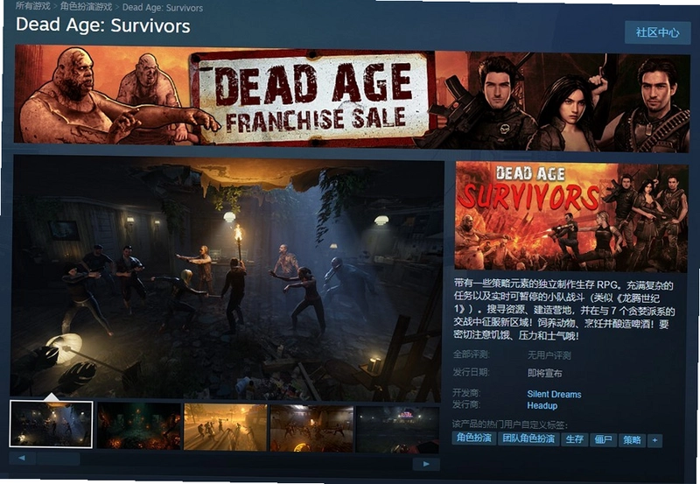Click the right arrow of thumbnail strip

click(x=426, y=464)
